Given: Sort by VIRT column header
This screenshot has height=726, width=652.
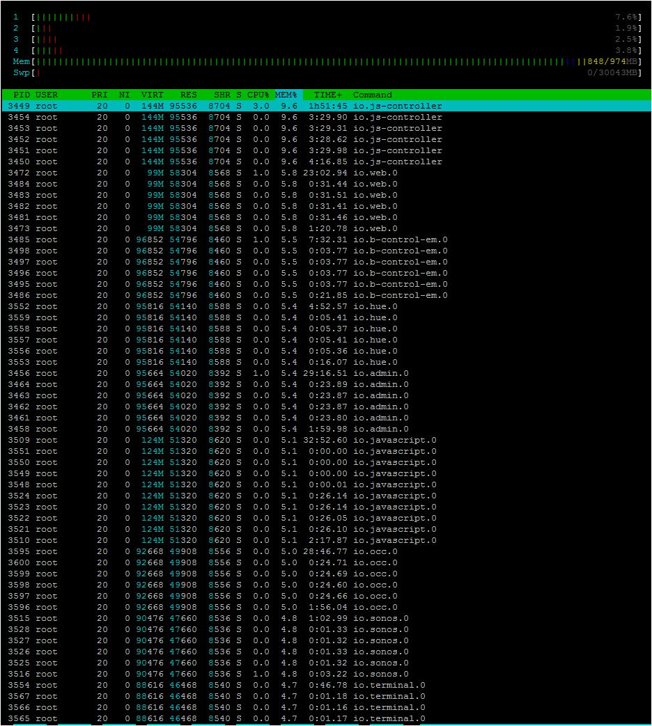Looking at the screenshot, I should (x=152, y=95).
